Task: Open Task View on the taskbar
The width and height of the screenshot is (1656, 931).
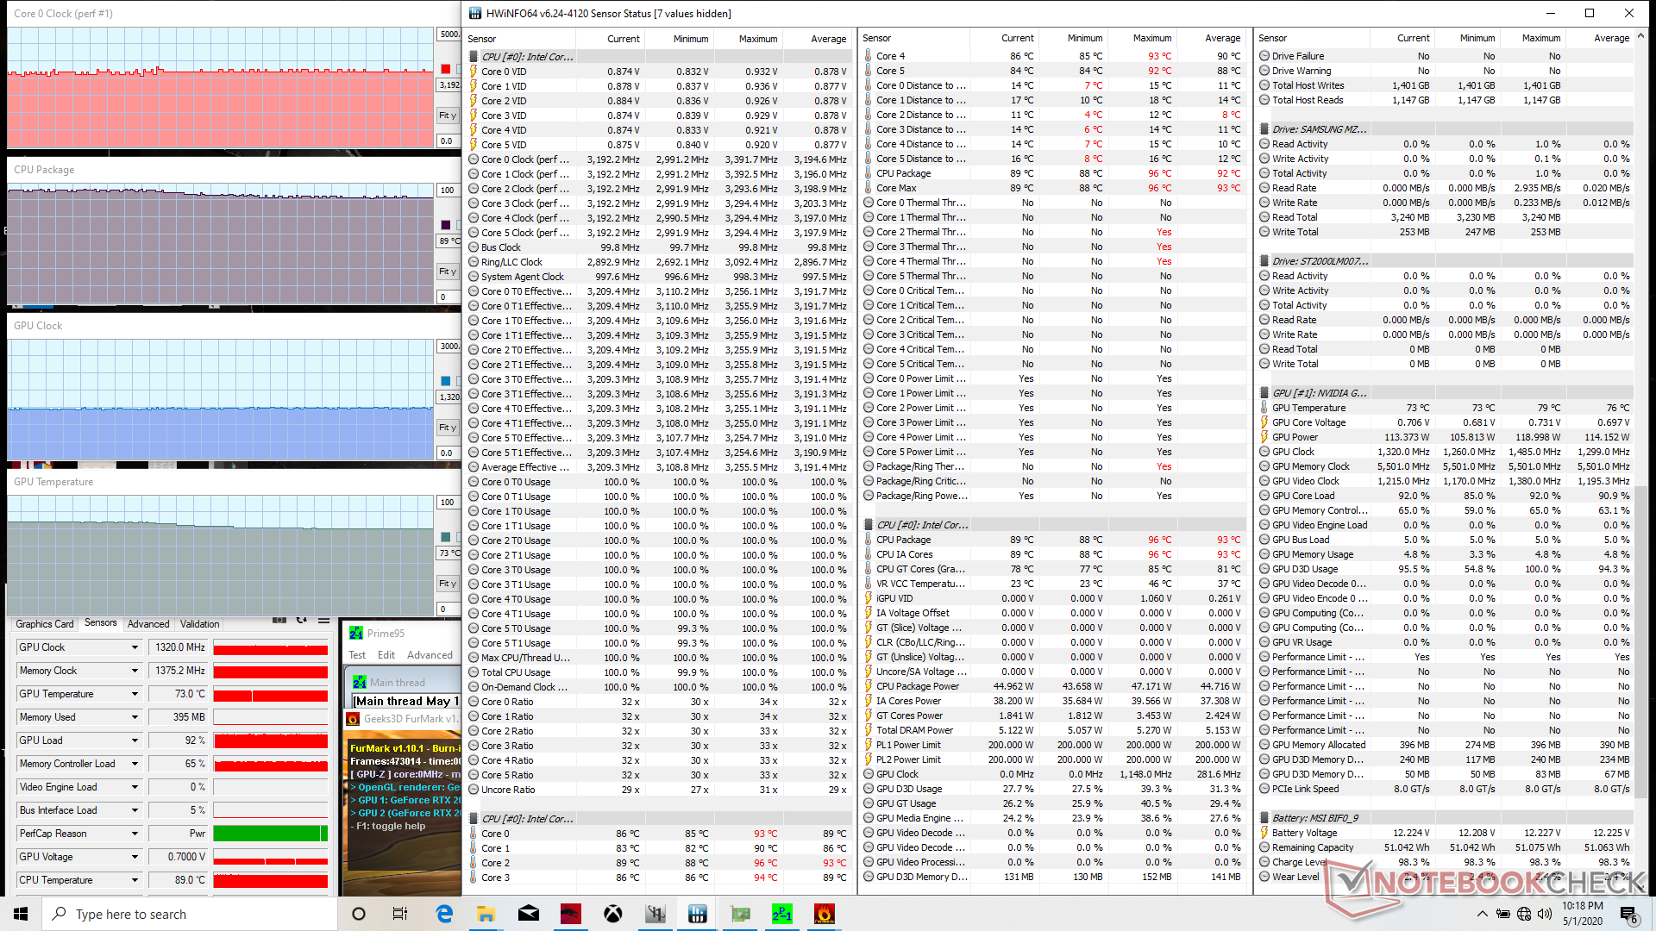Action: 400,914
